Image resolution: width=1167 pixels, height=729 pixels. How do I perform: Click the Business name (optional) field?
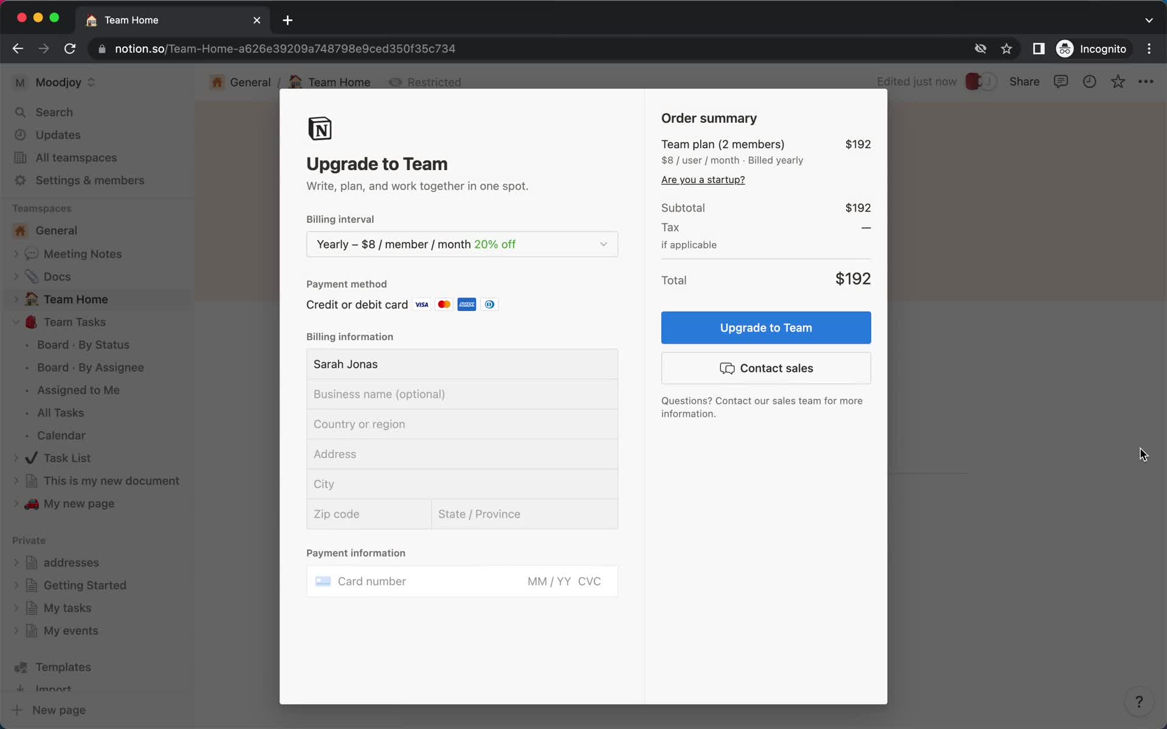click(462, 394)
